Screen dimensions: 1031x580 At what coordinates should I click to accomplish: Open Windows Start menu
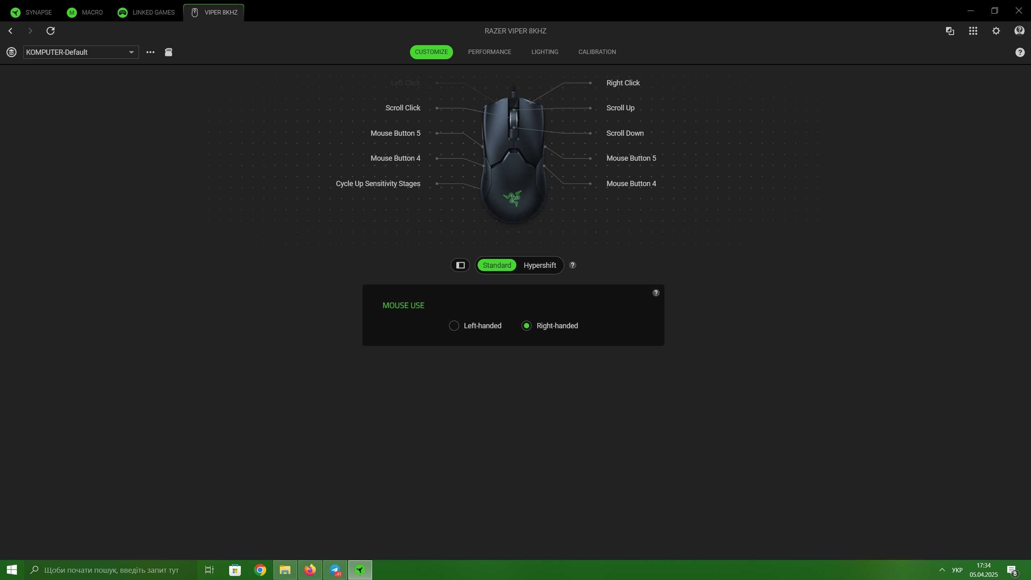click(12, 570)
